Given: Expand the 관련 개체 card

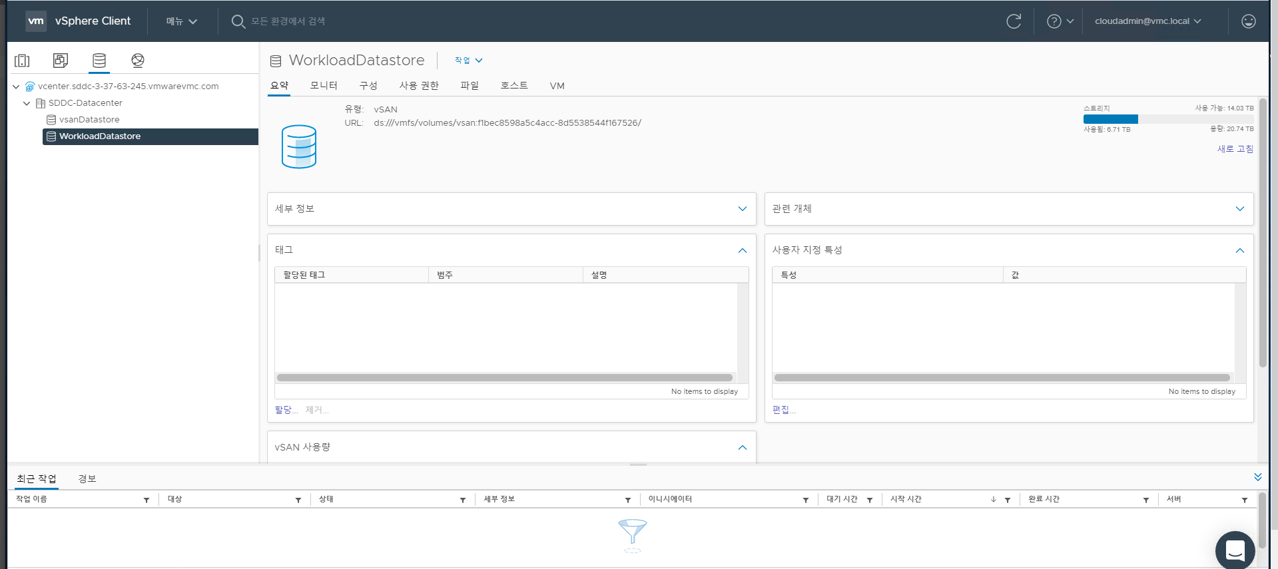Looking at the screenshot, I should tap(1240, 209).
